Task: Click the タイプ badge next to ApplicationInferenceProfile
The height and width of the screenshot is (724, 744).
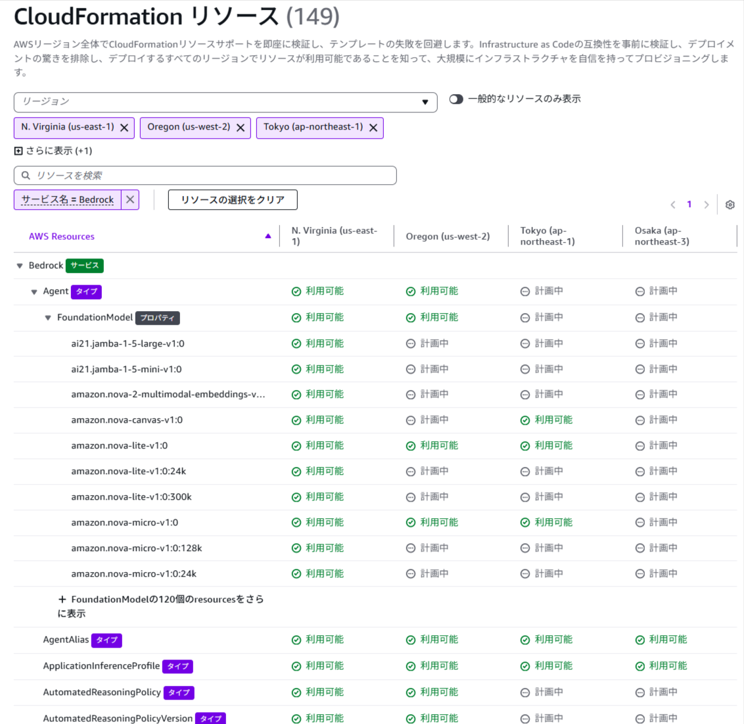Action: [x=177, y=666]
